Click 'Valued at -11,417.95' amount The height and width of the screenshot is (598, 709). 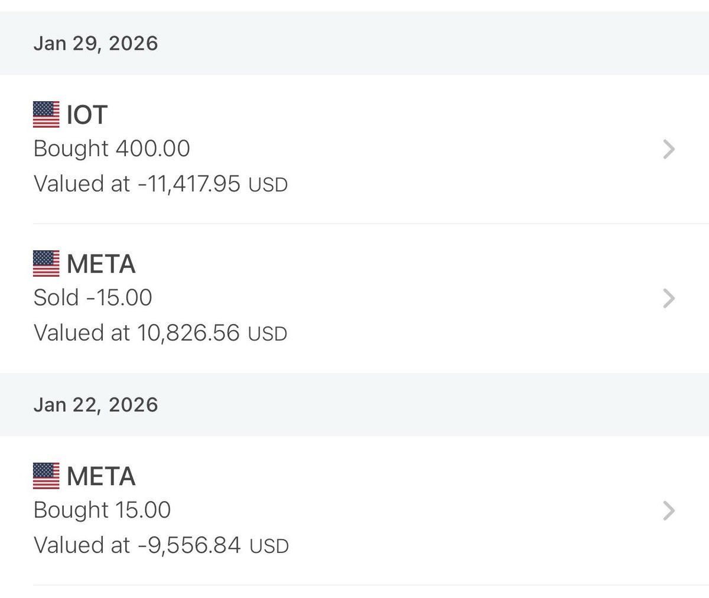coord(137,184)
